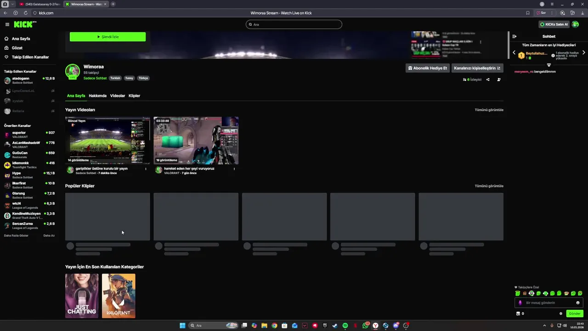This screenshot has width=588, height=331.
Task: Click the Şimdi İzle button
Action: coord(107,37)
